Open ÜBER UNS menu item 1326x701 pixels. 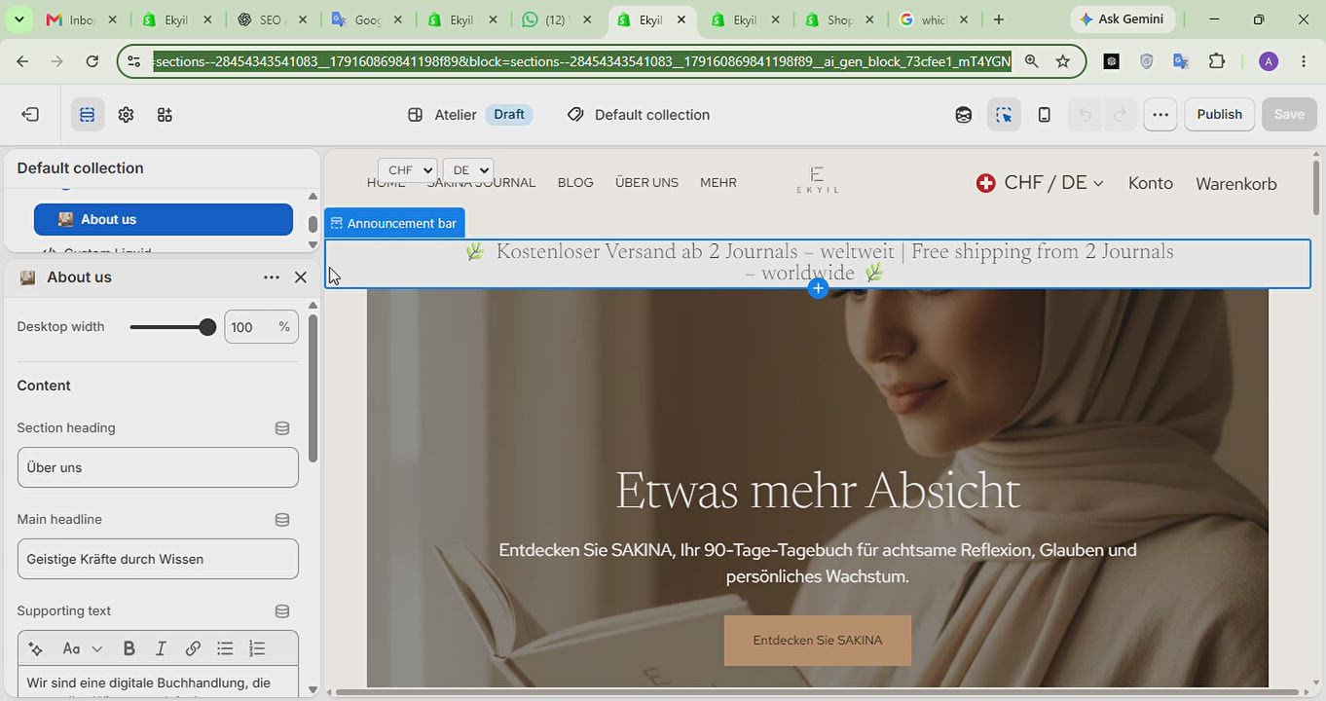646,183
